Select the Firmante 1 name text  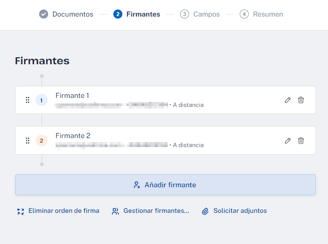(72, 95)
